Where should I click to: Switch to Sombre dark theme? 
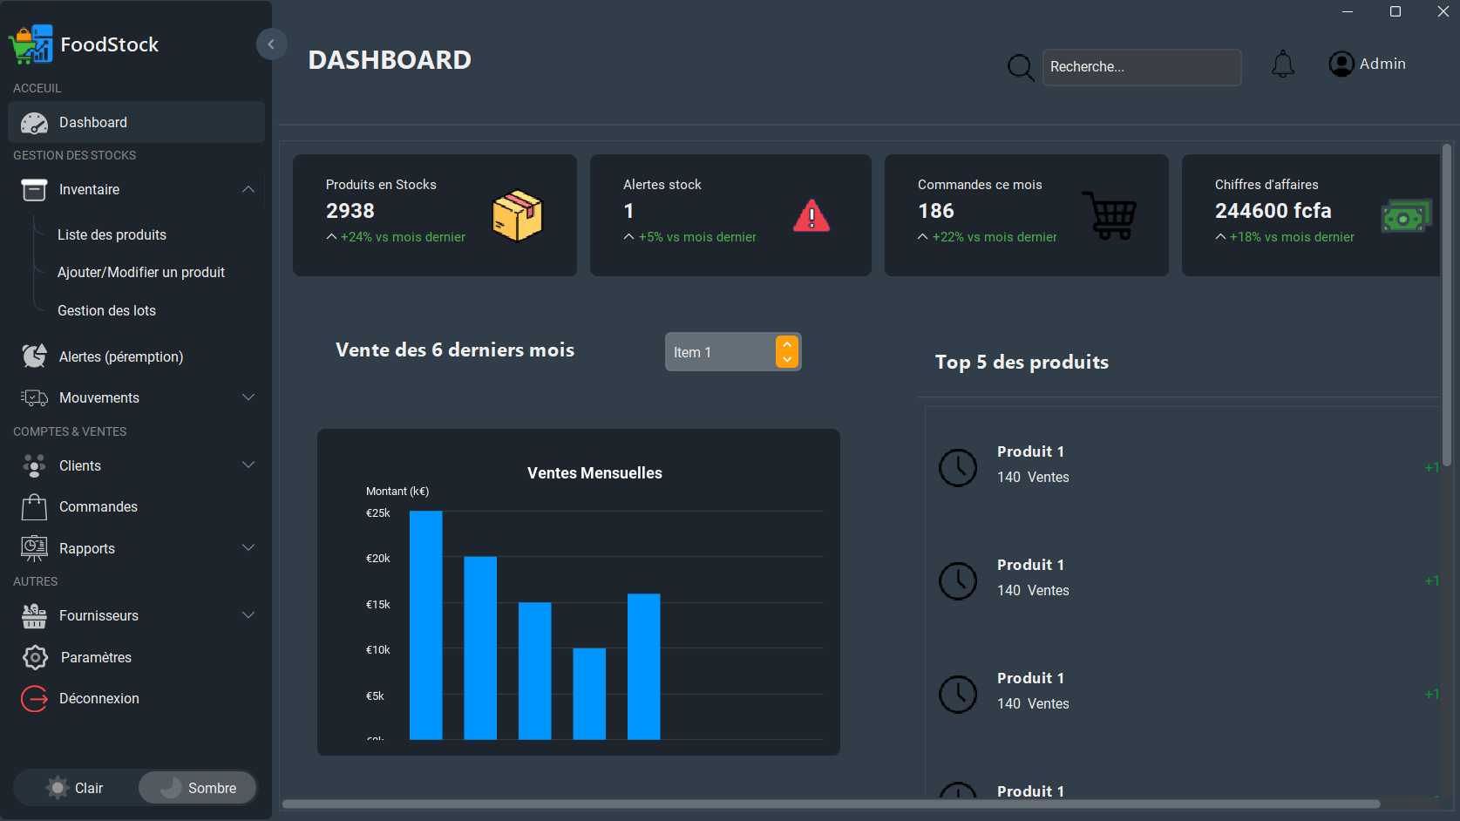tap(198, 788)
